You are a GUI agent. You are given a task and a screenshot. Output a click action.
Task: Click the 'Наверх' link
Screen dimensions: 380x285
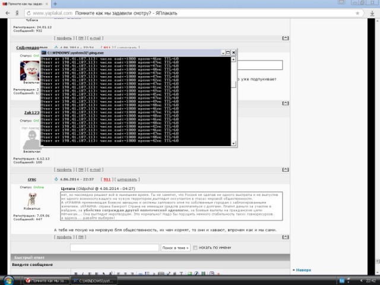(303, 270)
